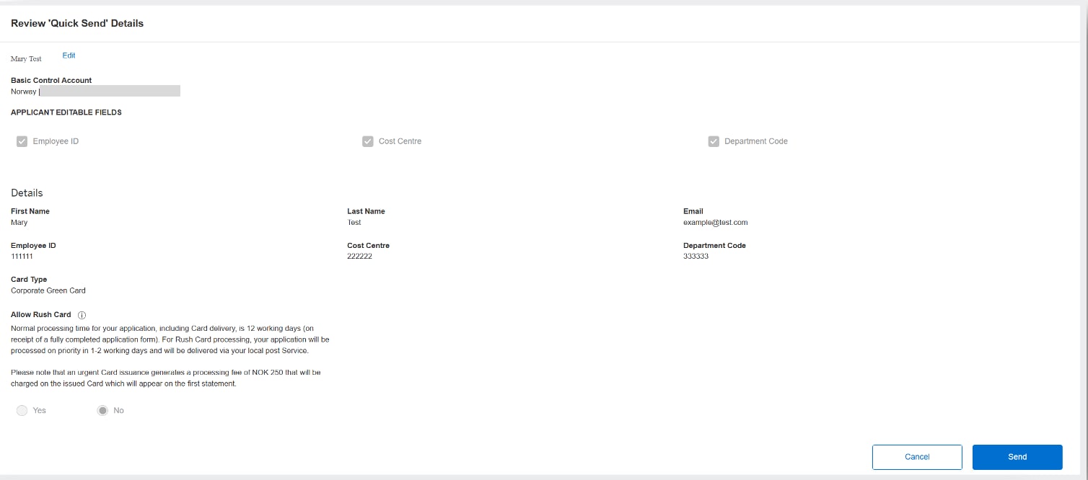The width and height of the screenshot is (1088, 480).
Task: Toggle the Employee ID checkbox
Action: click(22, 141)
